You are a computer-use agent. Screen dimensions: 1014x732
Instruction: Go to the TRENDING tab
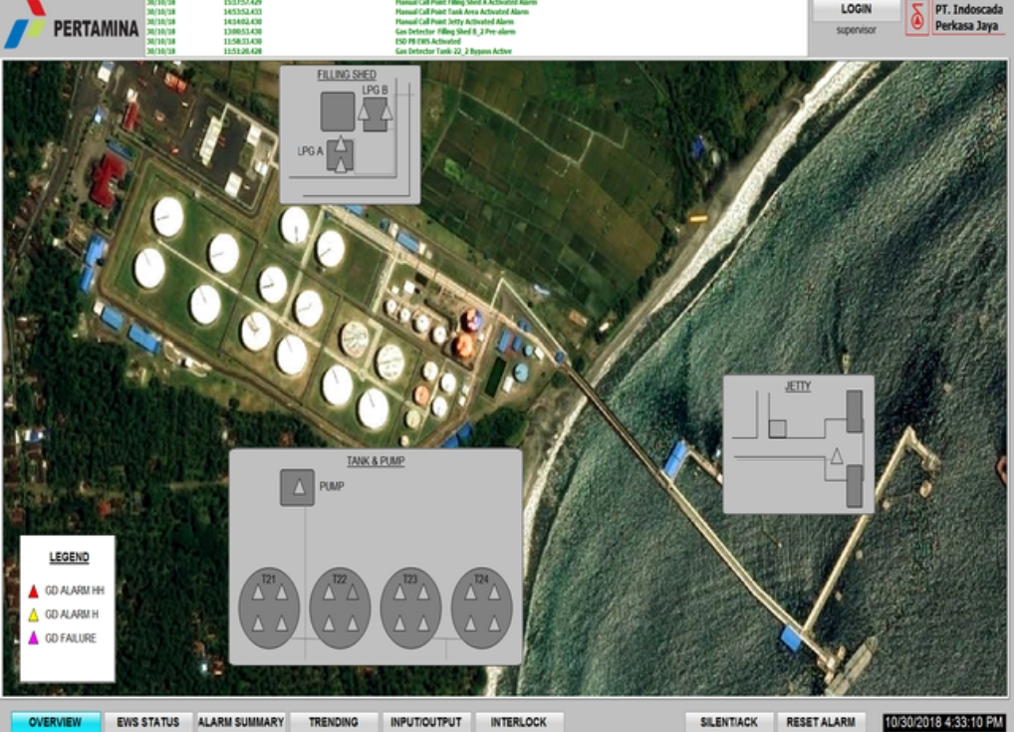(x=333, y=722)
